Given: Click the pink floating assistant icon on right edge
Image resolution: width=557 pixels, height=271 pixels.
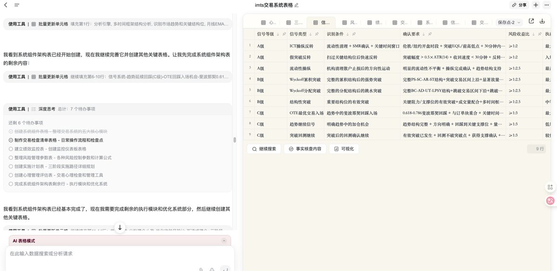Looking at the screenshot, I should pos(550,201).
